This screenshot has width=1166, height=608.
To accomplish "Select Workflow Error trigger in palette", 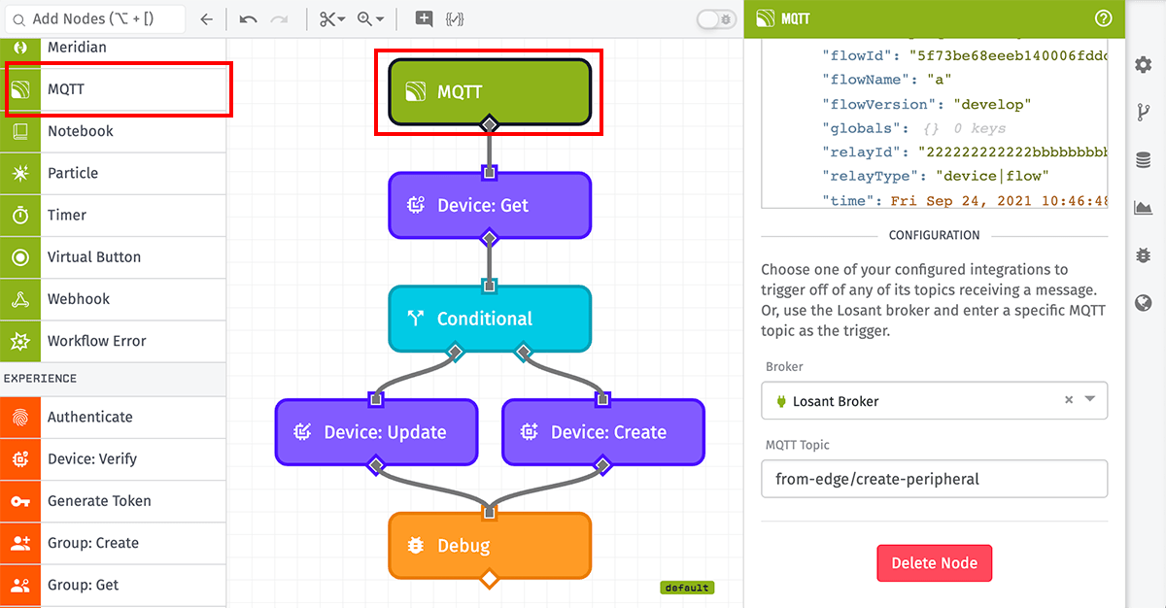I will (113, 341).
